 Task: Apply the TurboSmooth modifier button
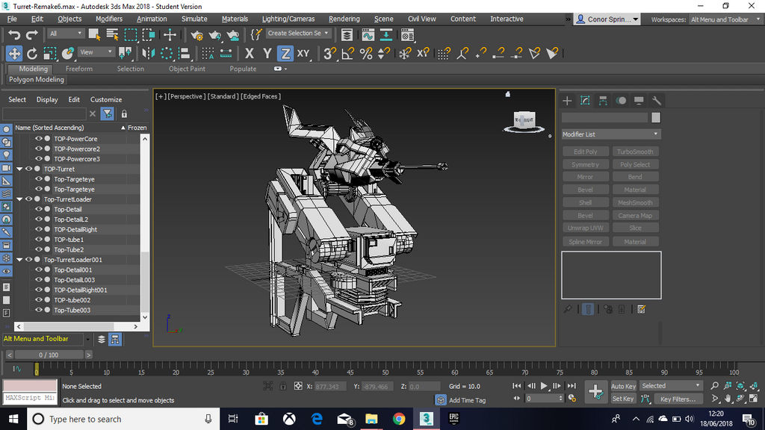(635, 151)
